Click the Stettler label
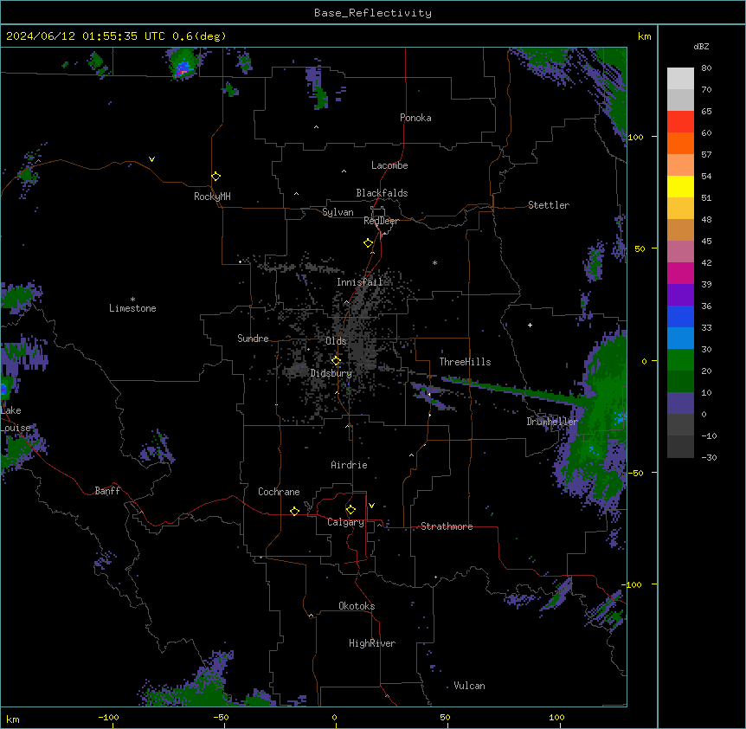This screenshot has width=746, height=729. (x=549, y=205)
